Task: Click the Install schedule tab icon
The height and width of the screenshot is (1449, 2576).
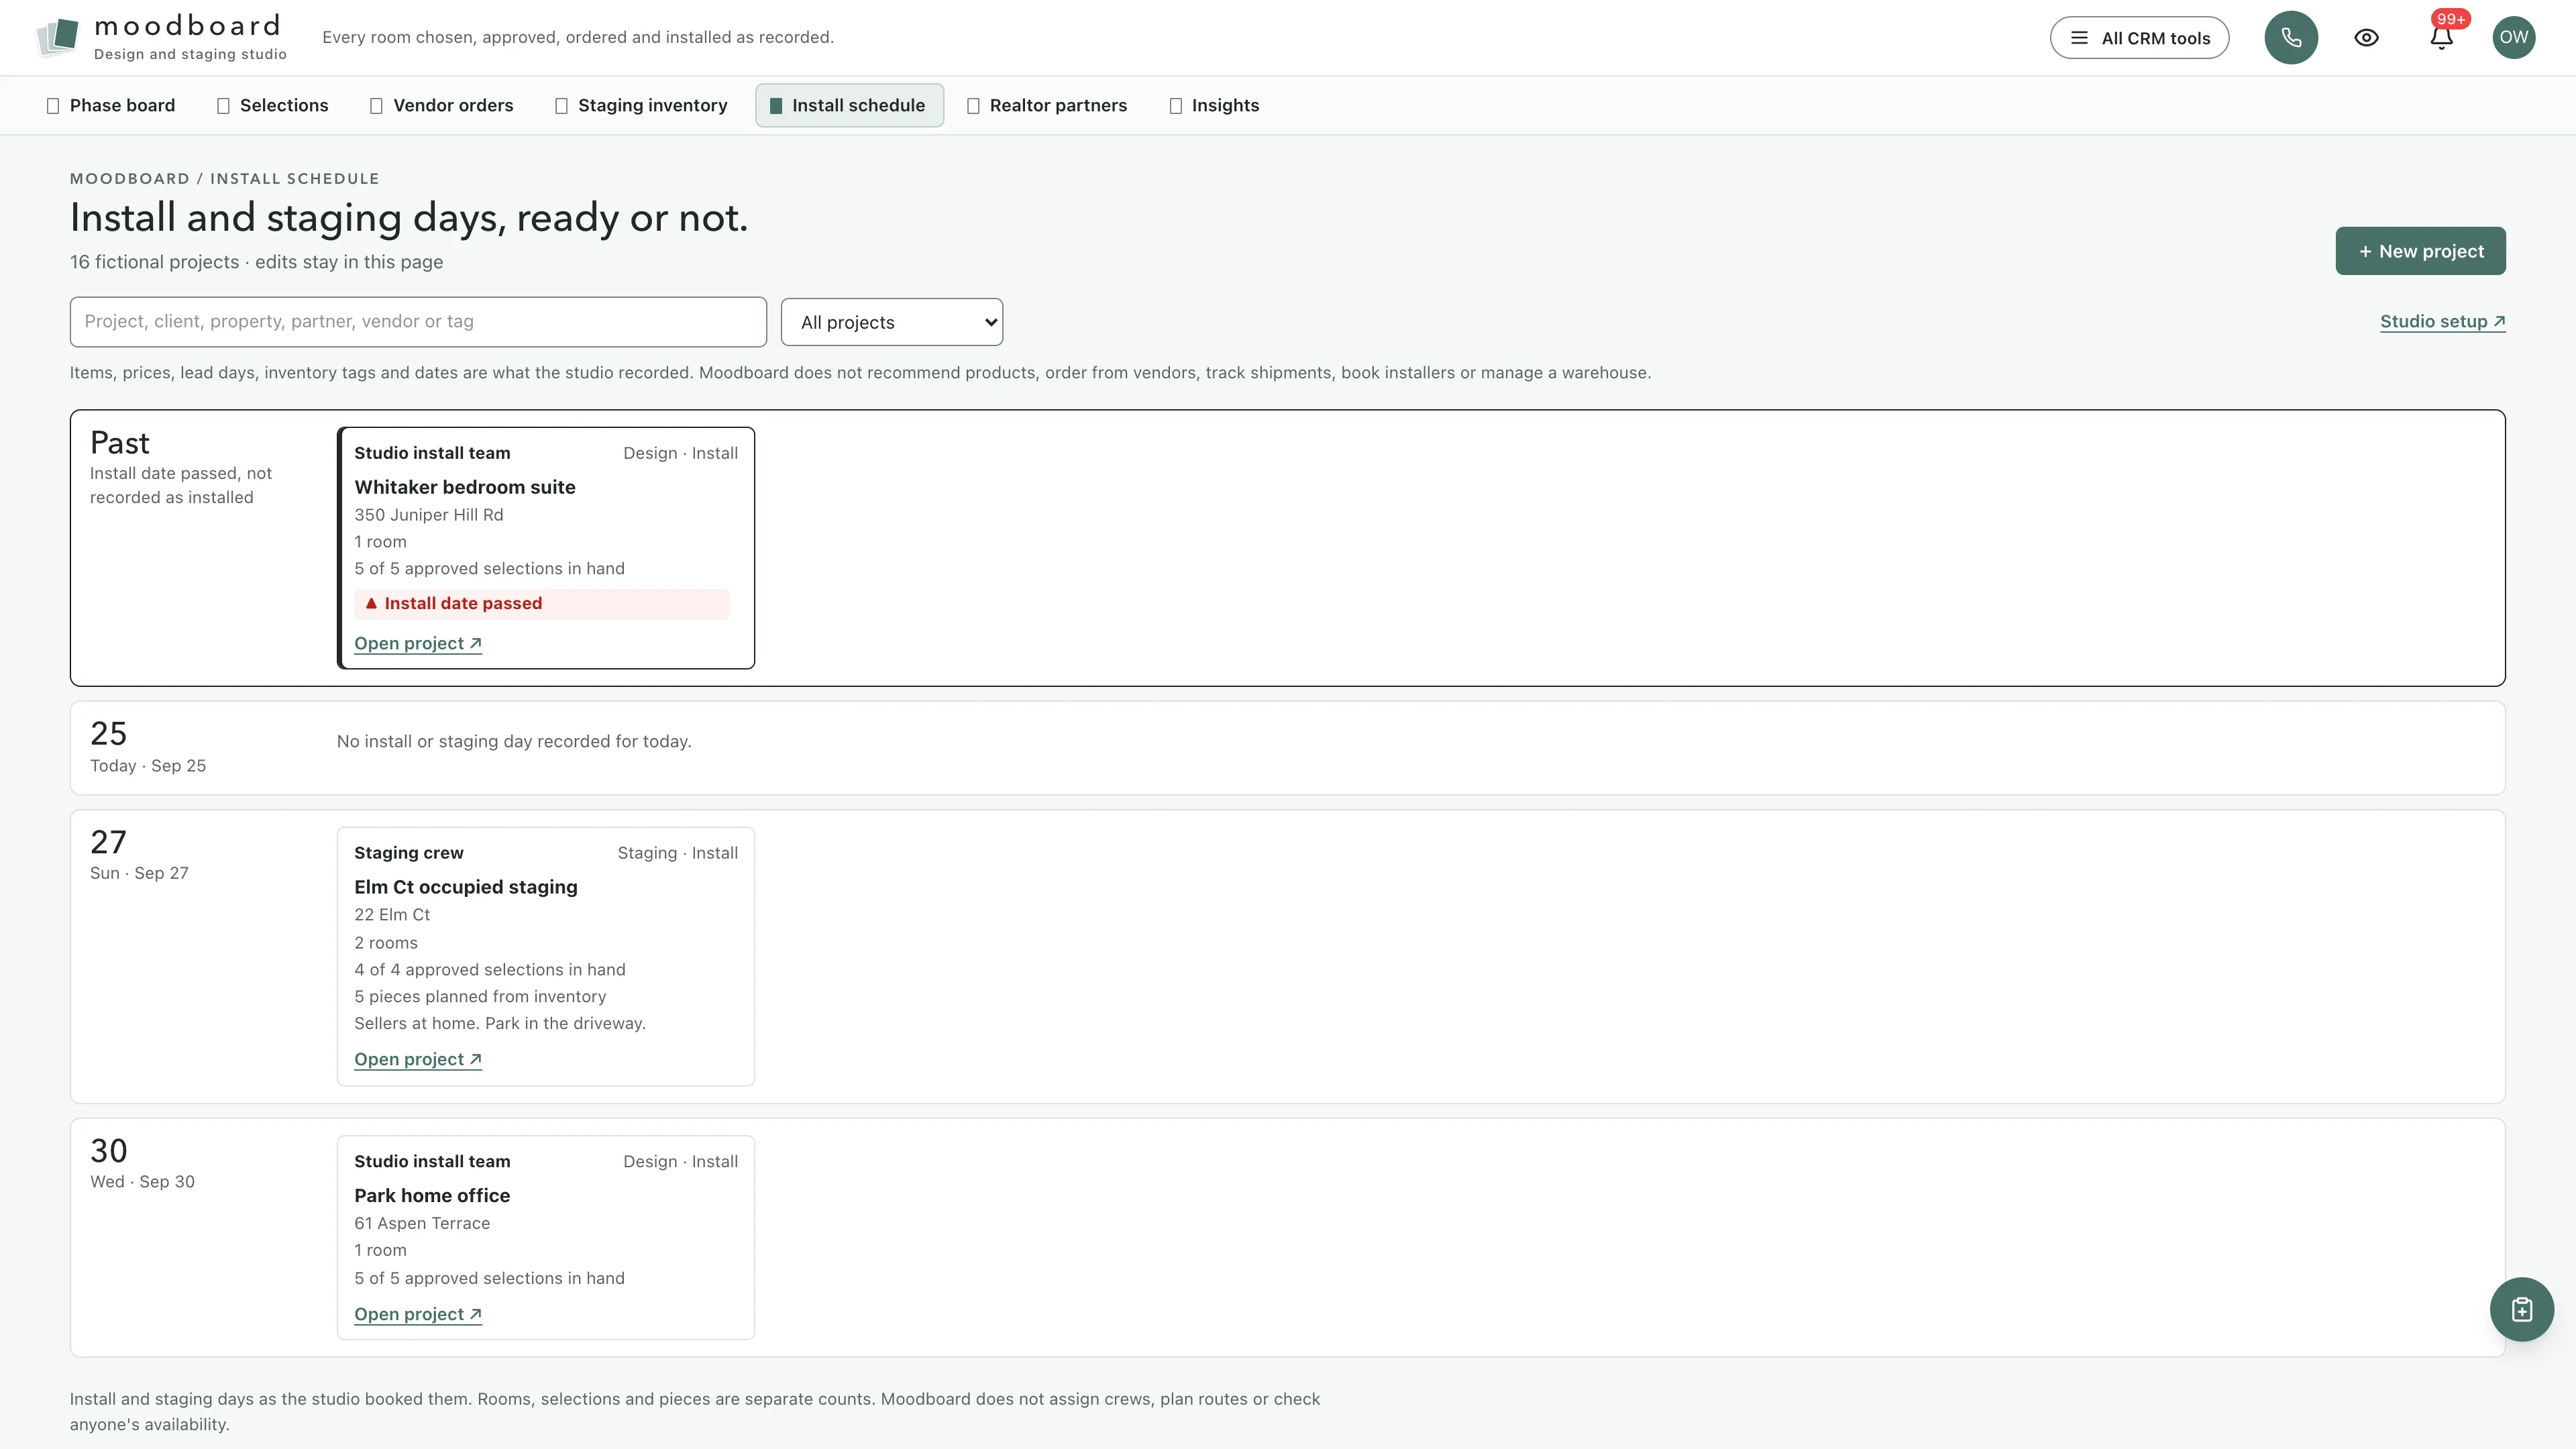Action: coord(775,106)
